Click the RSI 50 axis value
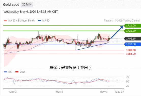141x96 pixels. pos(128,82)
